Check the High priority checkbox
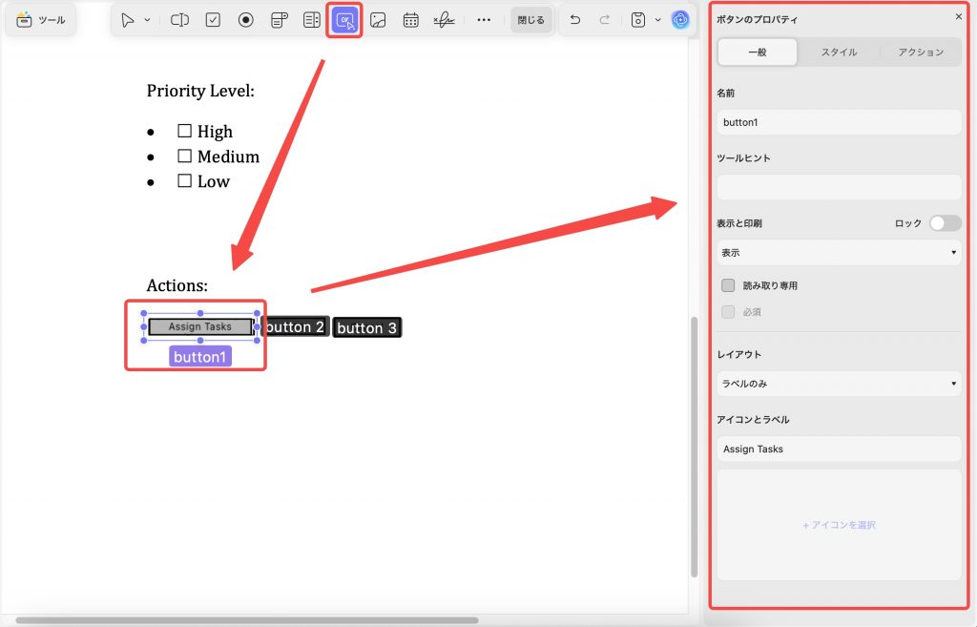 pos(184,130)
